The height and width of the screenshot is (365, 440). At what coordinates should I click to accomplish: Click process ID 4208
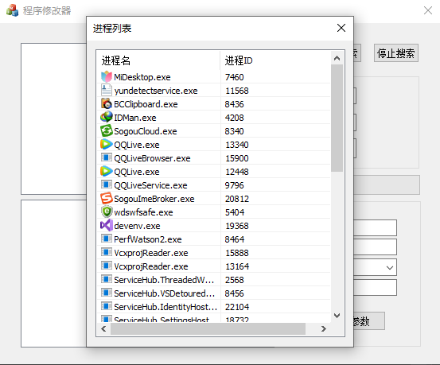coord(234,118)
